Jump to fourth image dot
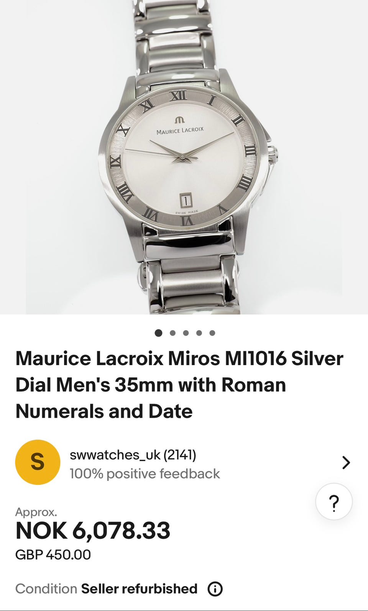The height and width of the screenshot is (611, 368). 199,333
